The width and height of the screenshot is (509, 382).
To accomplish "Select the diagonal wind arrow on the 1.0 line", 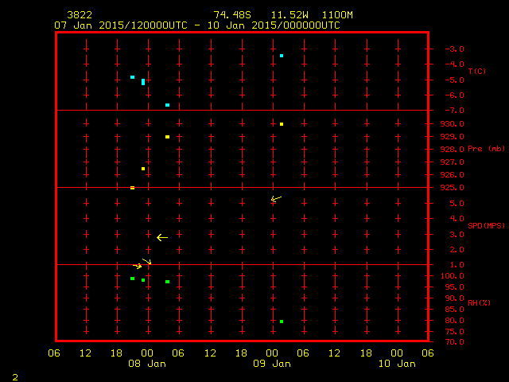I will click(x=146, y=261).
